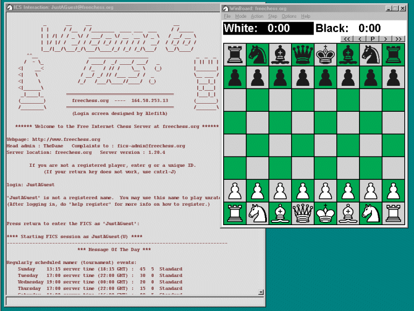The image size is (414, 311).
Task: Click scroll-down arrow in ICS Interaction window
Action: [261, 292]
